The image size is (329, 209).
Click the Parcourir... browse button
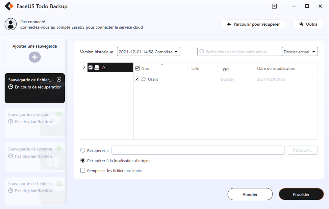pyautogui.click(x=303, y=150)
